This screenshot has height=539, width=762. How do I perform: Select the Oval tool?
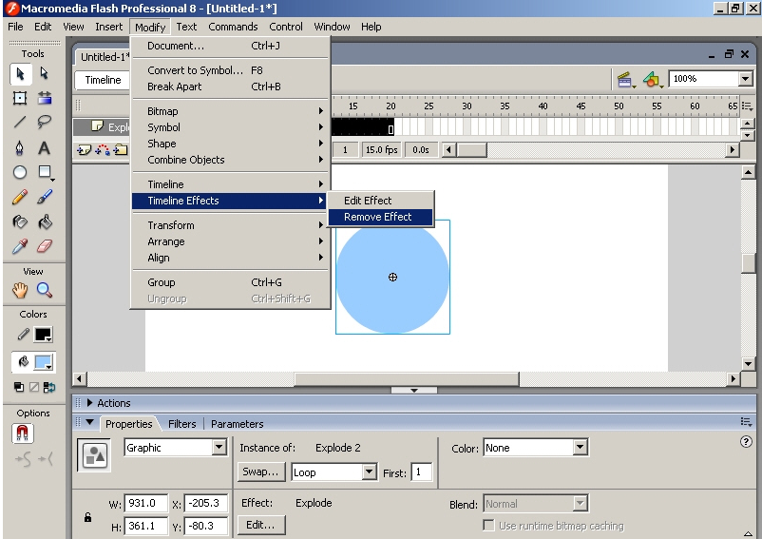tap(20, 173)
